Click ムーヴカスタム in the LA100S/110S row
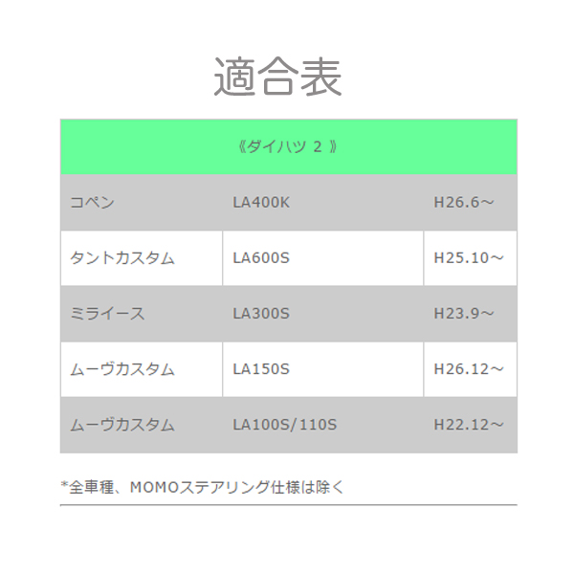 (122, 425)
